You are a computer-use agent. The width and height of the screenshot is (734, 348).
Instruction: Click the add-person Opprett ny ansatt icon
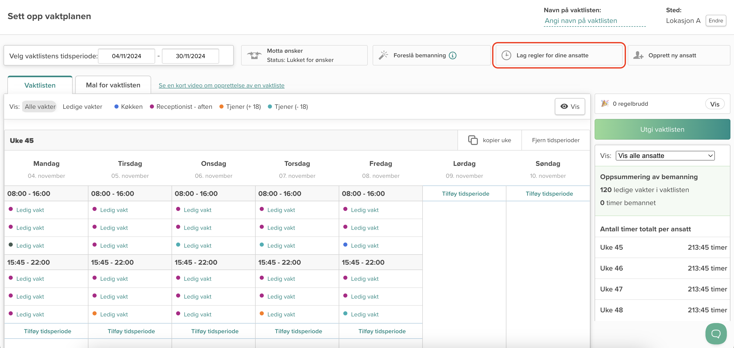(638, 55)
